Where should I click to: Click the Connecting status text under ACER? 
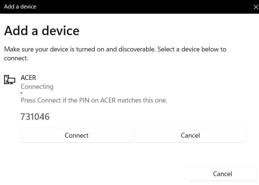pos(37,87)
